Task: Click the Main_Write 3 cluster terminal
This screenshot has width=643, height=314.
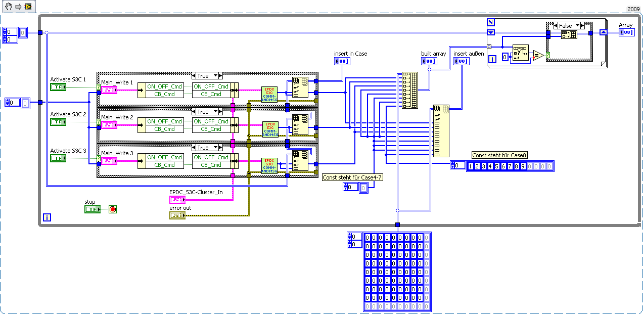Action: pos(109,161)
